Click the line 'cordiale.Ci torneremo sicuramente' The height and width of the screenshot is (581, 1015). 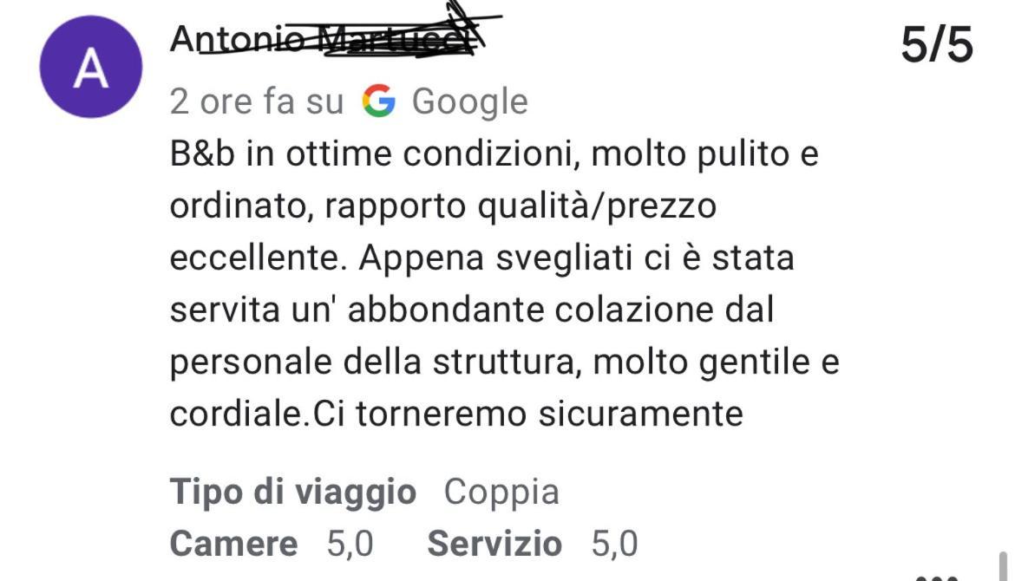tap(456, 414)
